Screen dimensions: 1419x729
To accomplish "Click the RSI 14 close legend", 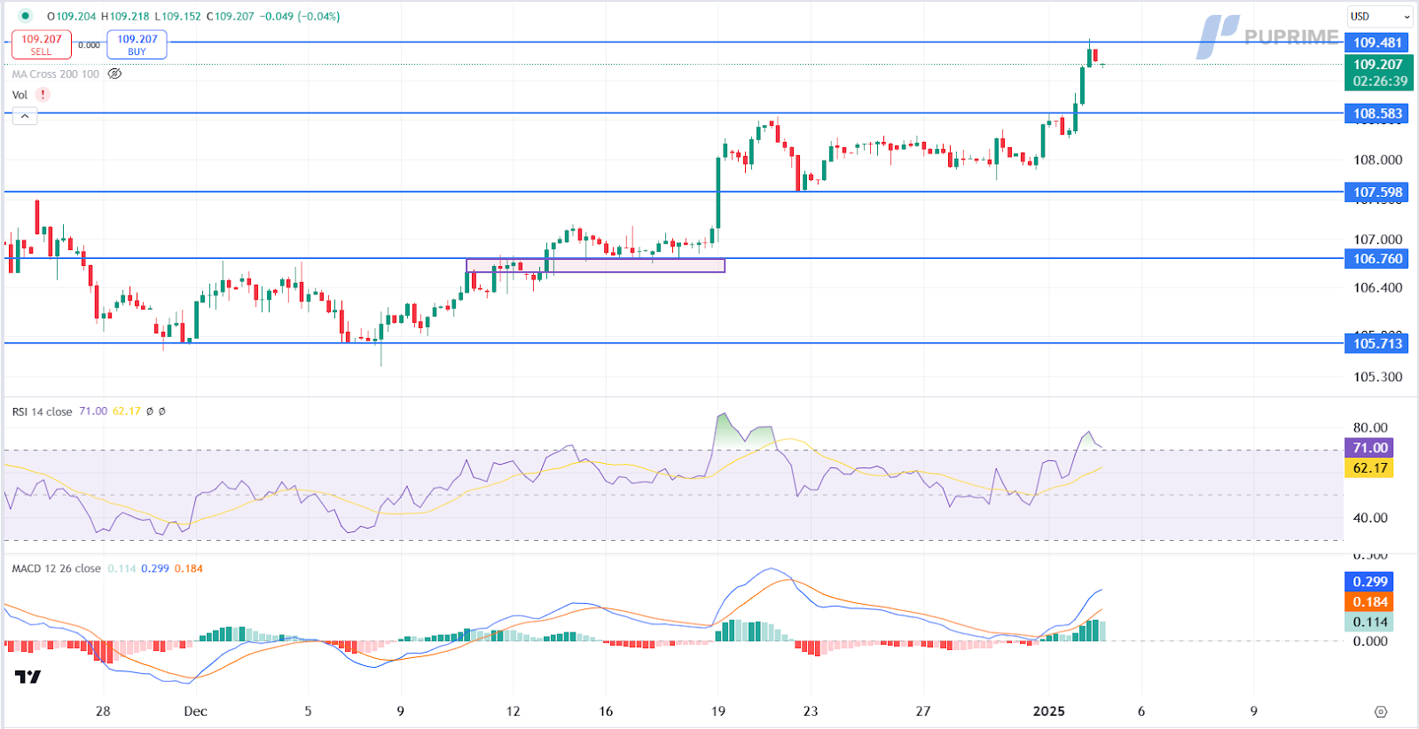I will (x=43, y=412).
